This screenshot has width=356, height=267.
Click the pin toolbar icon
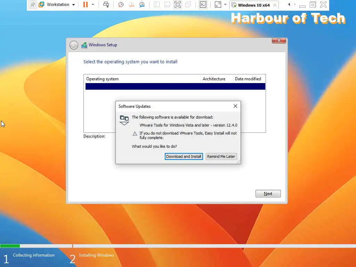coord(33,5)
